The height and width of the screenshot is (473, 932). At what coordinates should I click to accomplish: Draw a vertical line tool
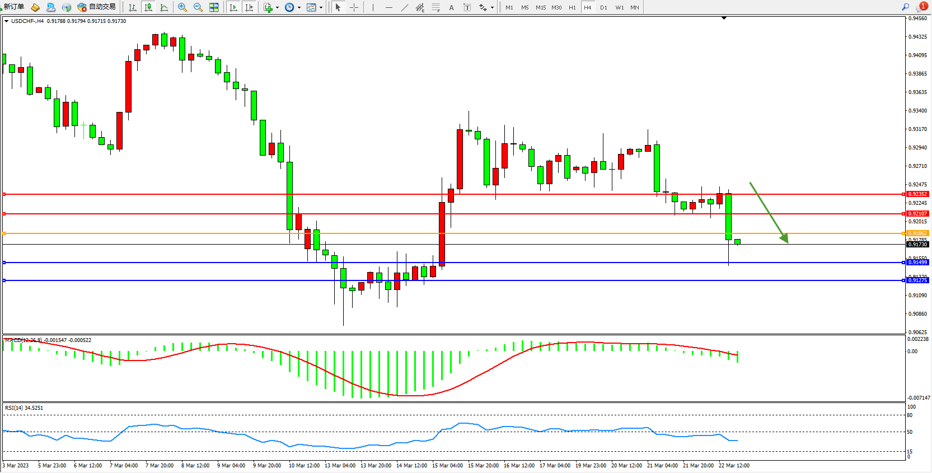click(373, 7)
